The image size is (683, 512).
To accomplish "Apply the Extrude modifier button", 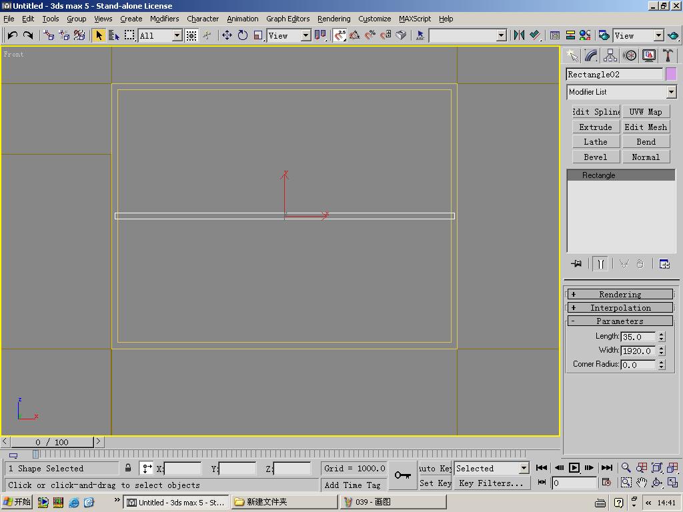I will [596, 127].
